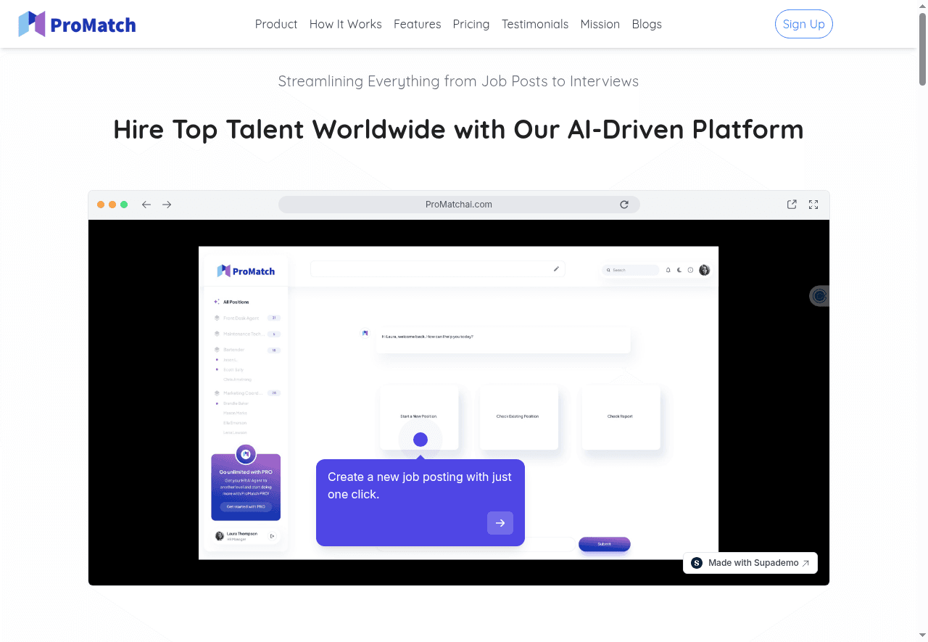The height and width of the screenshot is (642, 928).
Task: Click the reload icon in demo address bar
Action: (x=624, y=205)
